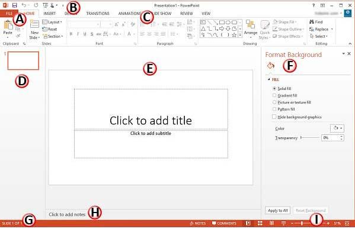Image resolution: width=355 pixels, height=235 pixels.
Task: Open the Select dropdown in Editing
Action: click(x=319, y=36)
